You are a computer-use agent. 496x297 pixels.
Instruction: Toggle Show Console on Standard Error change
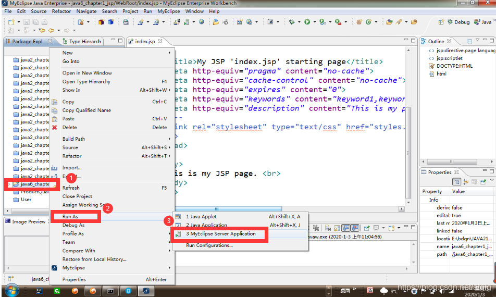[x=354, y=228]
